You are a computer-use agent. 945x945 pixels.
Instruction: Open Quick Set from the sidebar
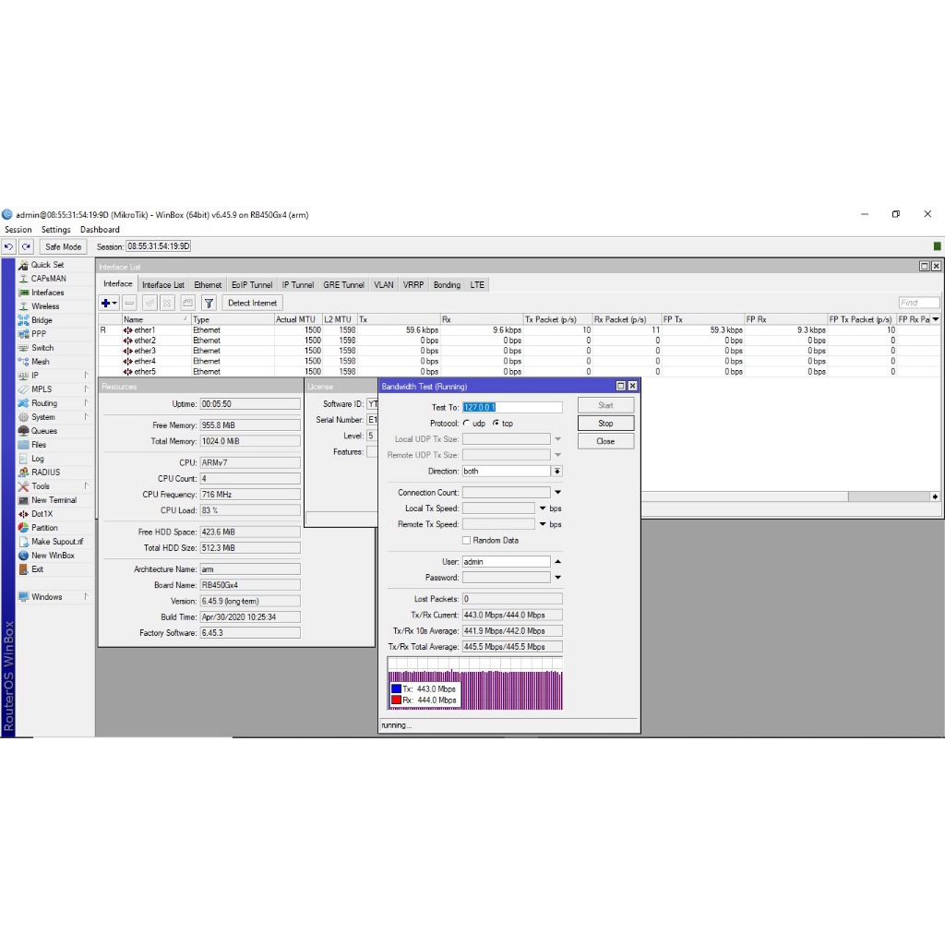pyautogui.click(x=47, y=265)
